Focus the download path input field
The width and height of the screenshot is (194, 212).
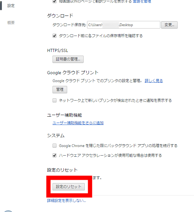(x=124, y=25)
